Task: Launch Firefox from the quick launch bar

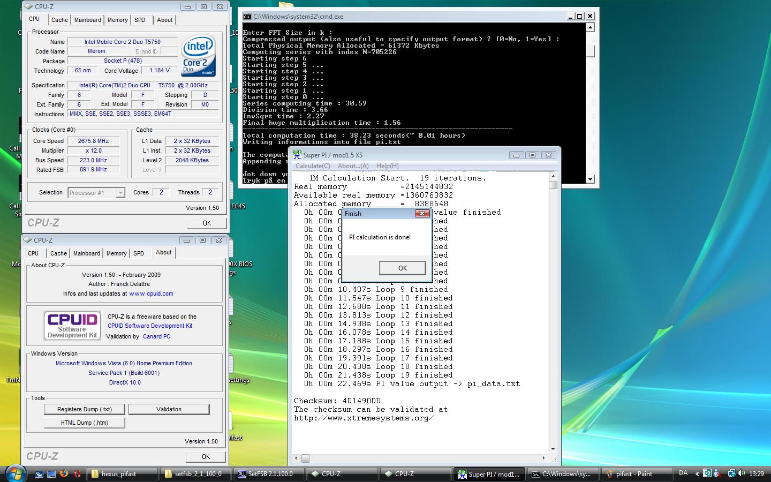Action: [64, 474]
